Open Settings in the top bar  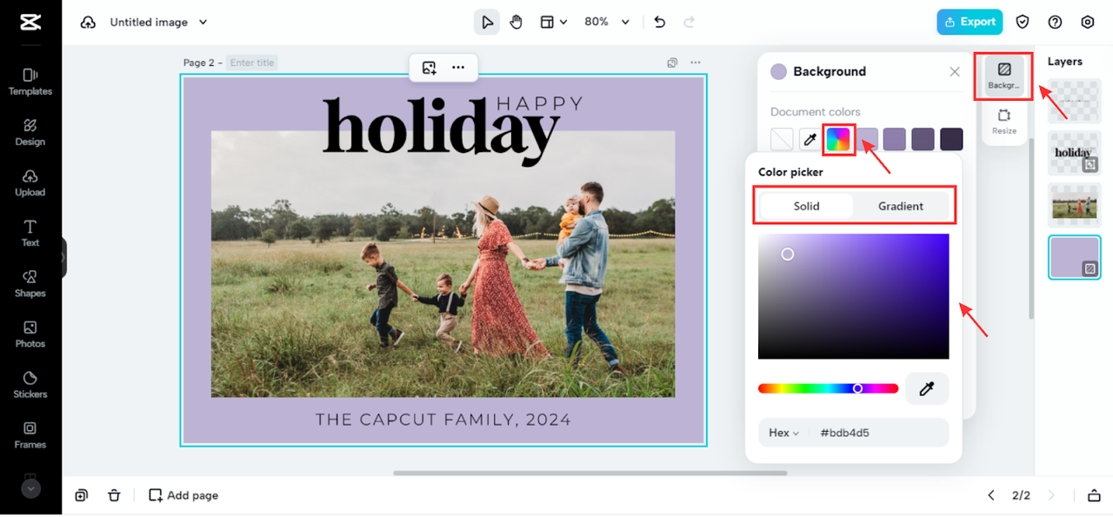click(1088, 23)
